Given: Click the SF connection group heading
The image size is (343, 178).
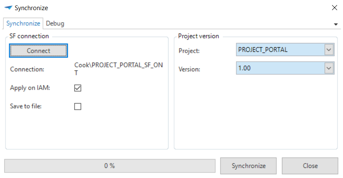Looking at the screenshot, I should 29,36.
